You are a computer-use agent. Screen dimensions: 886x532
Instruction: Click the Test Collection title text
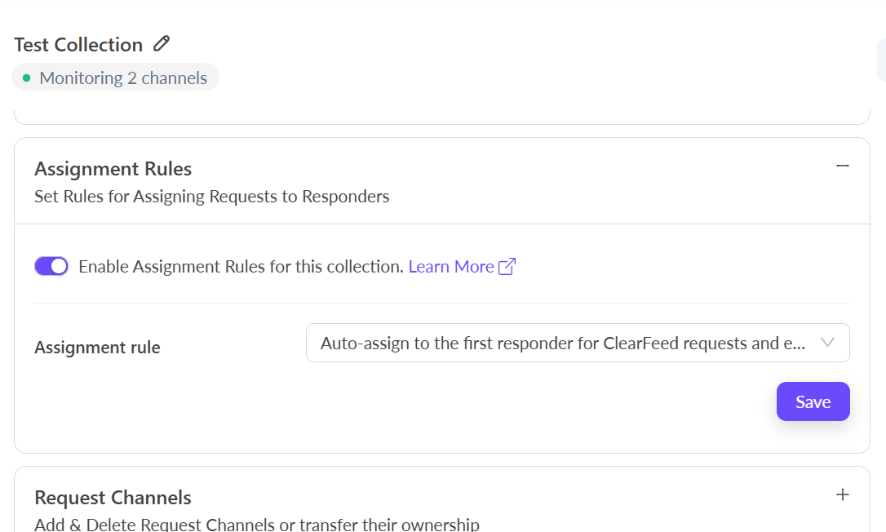[78, 45]
